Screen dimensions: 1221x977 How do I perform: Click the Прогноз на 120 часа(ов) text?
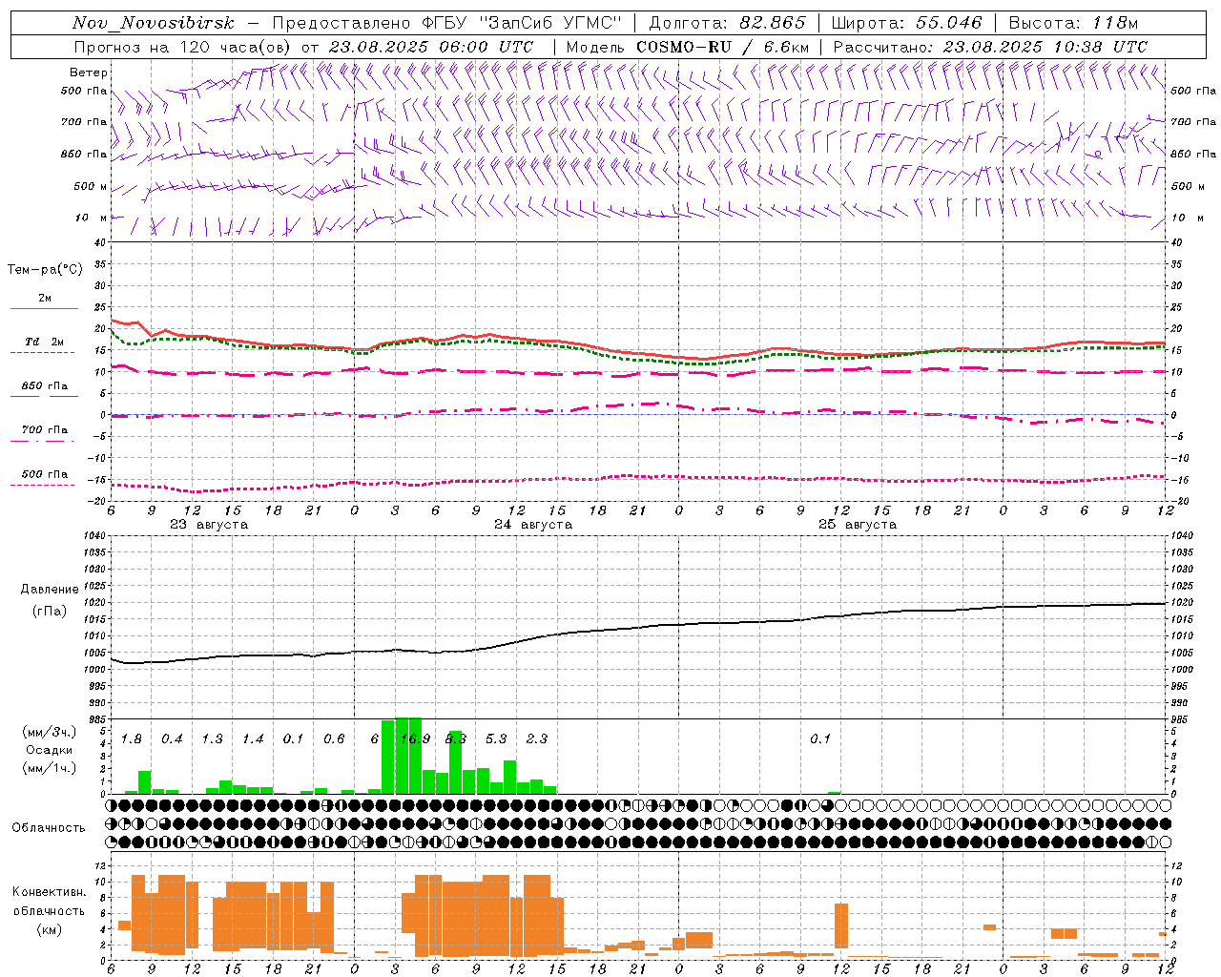pyautogui.click(x=183, y=47)
